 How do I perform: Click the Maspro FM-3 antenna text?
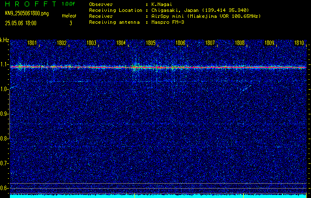click(x=168, y=22)
